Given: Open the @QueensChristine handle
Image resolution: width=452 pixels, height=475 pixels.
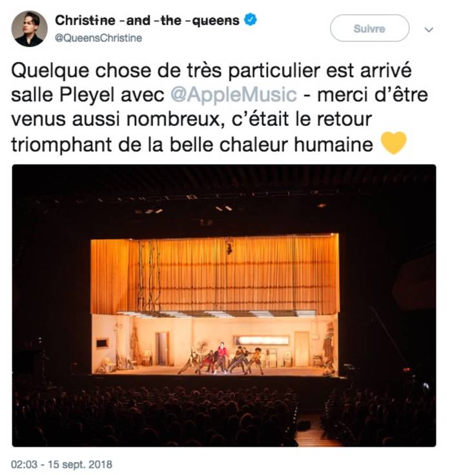Looking at the screenshot, I should (98, 38).
